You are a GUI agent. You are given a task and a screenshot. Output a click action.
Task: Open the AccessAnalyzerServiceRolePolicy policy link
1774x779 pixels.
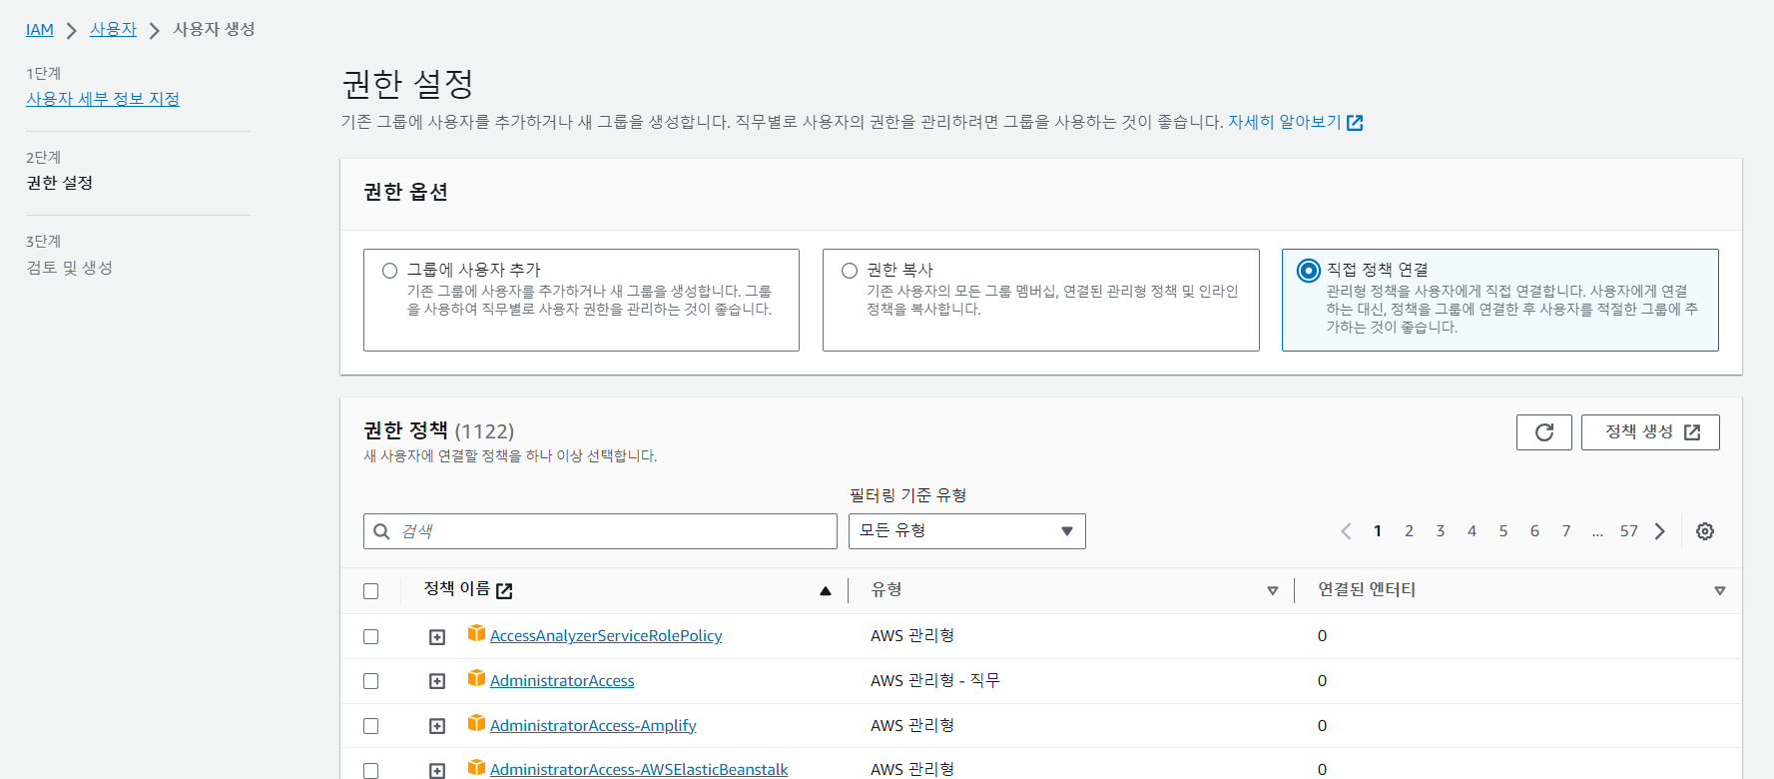tap(606, 636)
